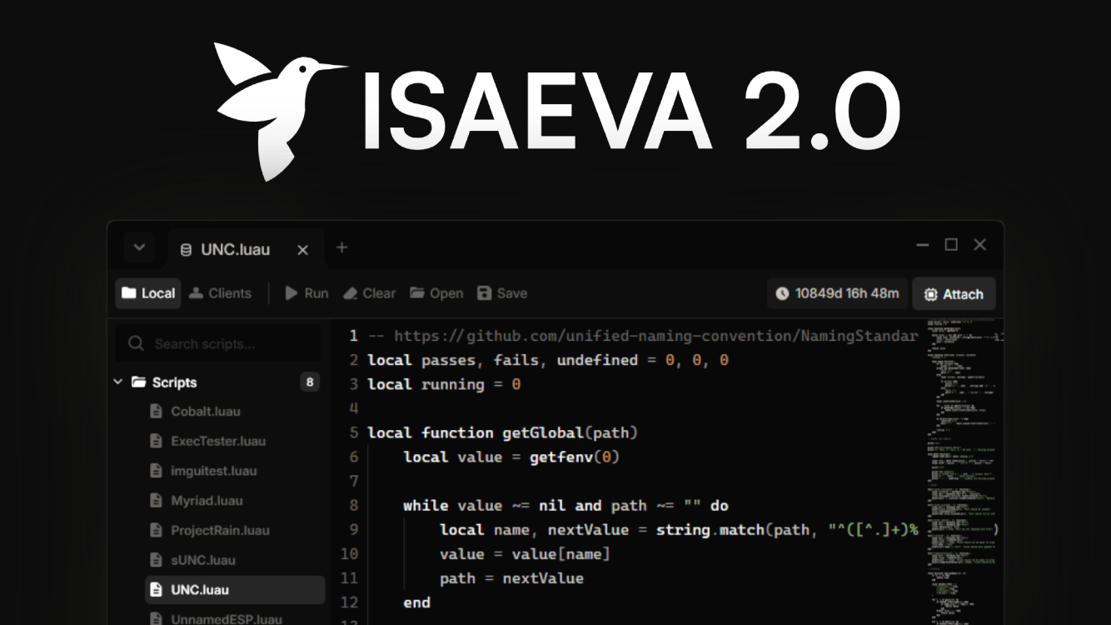Open sUNC.luau script
This screenshot has width=1111, height=625.
pyautogui.click(x=202, y=560)
